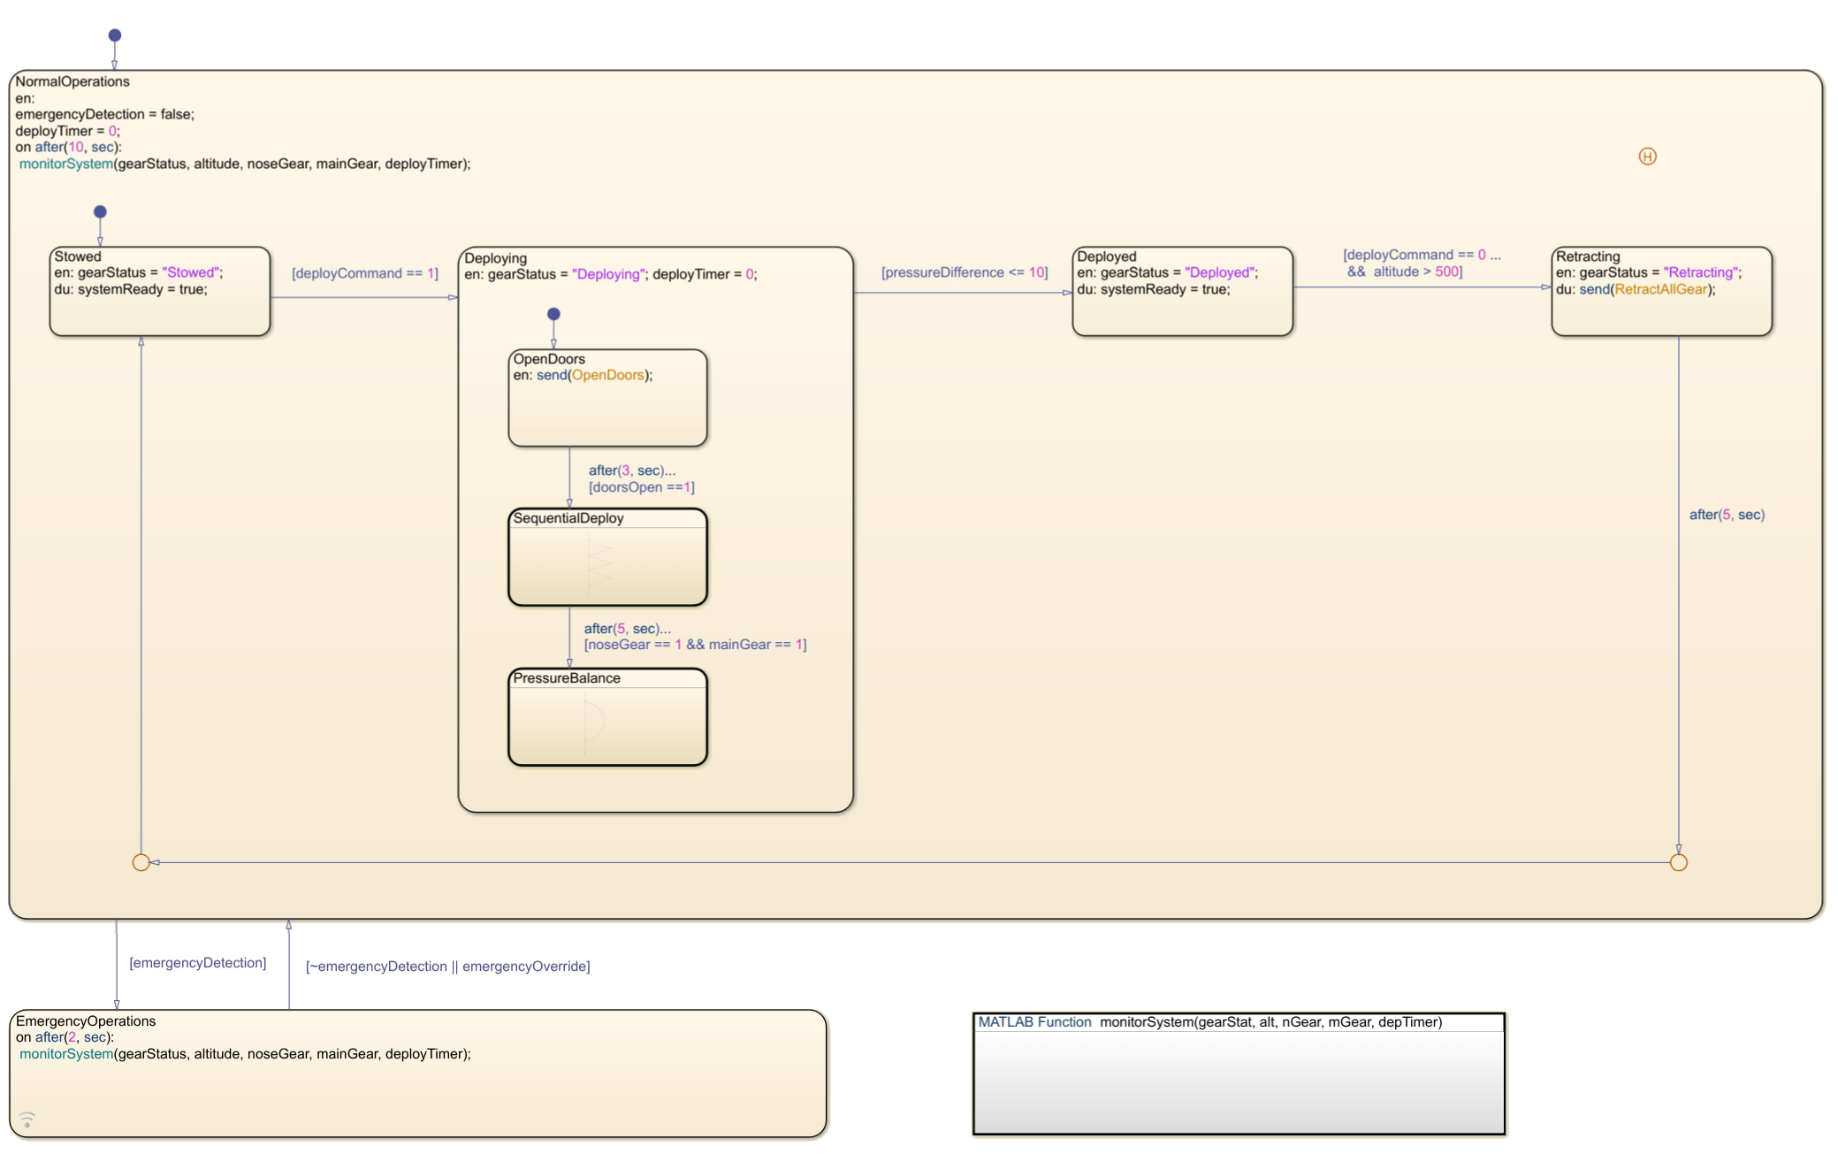Click the monitorSystem call link in EmergencyOperations
The height and width of the screenshot is (1154, 1838).
66,1053
